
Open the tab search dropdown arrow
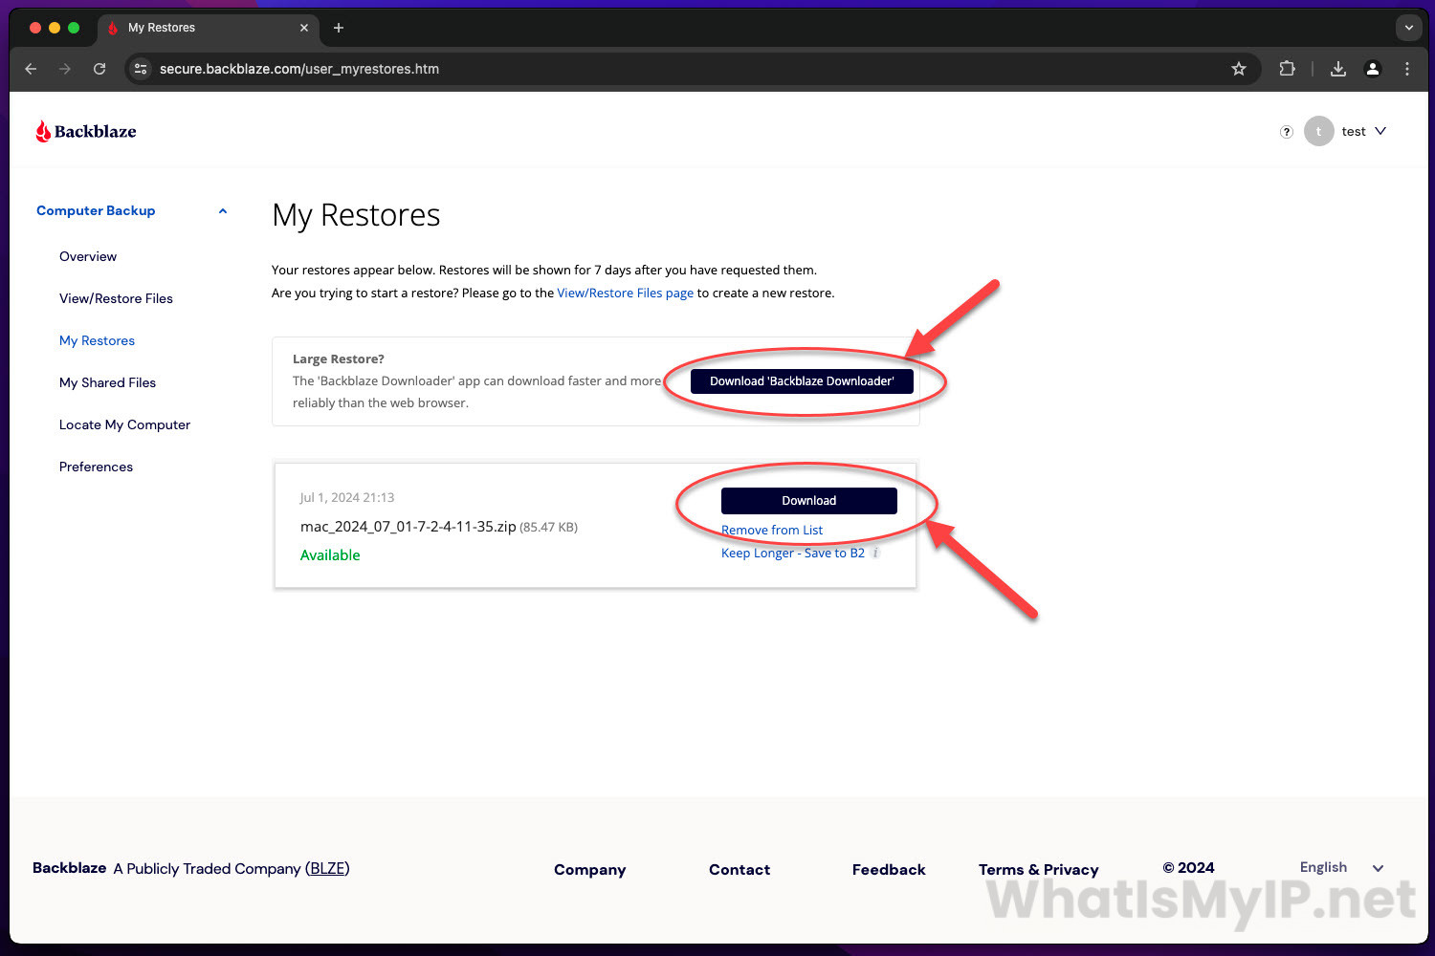pyautogui.click(x=1408, y=28)
